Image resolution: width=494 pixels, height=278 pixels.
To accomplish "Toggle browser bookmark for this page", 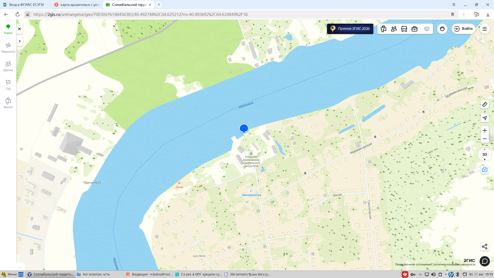I will (453, 14).
